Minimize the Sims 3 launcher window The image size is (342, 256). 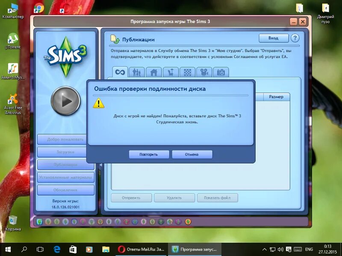(294, 22)
